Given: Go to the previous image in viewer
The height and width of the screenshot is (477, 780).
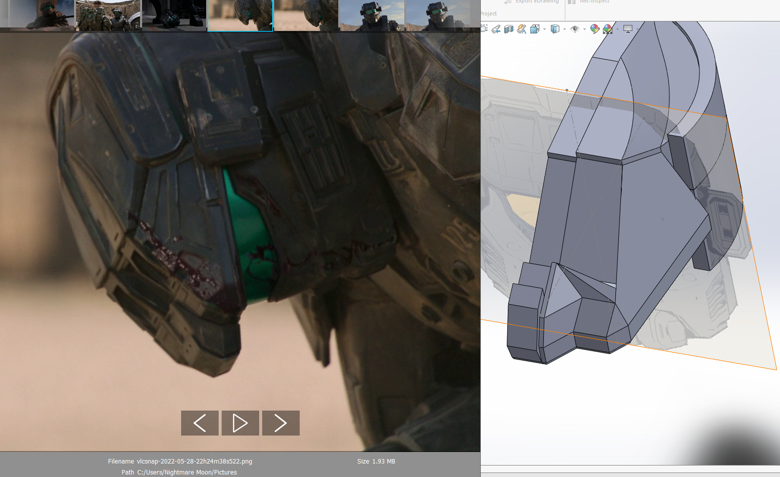Looking at the screenshot, I should tap(200, 423).
